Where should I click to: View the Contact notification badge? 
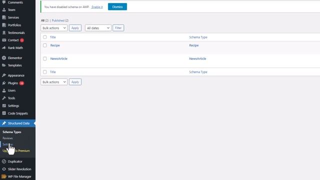[x=22, y=40]
